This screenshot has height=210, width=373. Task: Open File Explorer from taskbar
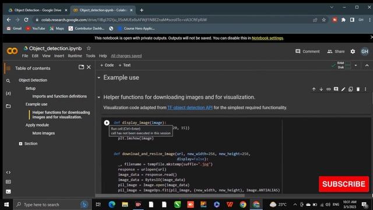tap(125, 205)
